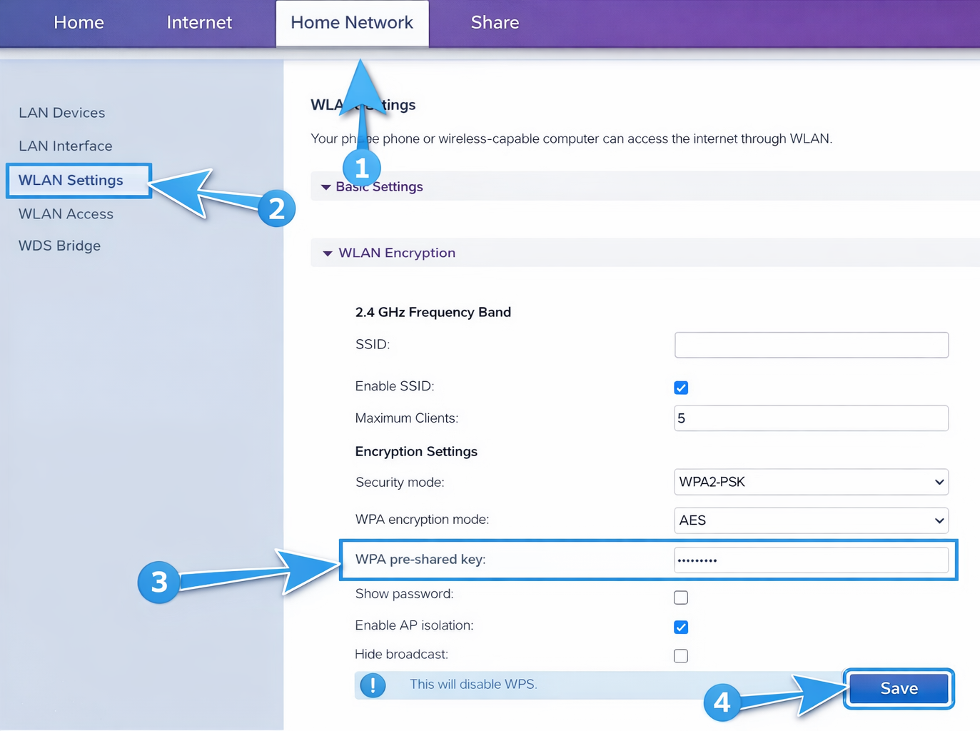Toggle the Enable SSID checkbox
This screenshot has width=980, height=731.
(x=681, y=388)
